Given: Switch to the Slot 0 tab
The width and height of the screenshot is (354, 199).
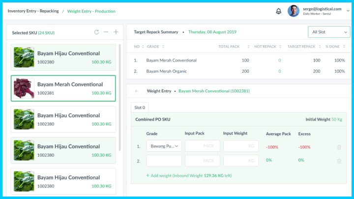Looking at the screenshot, I should (x=140, y=108).
